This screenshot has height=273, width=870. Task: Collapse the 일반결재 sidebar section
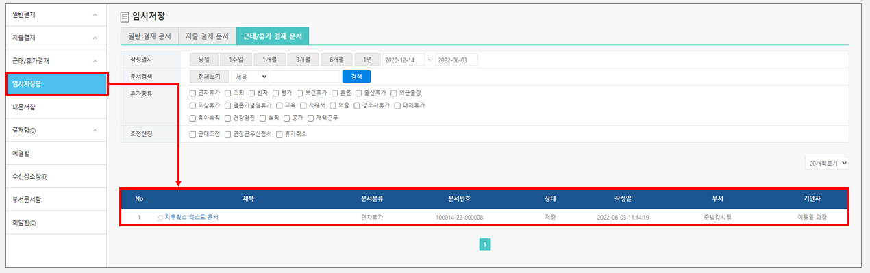(95, 14)
